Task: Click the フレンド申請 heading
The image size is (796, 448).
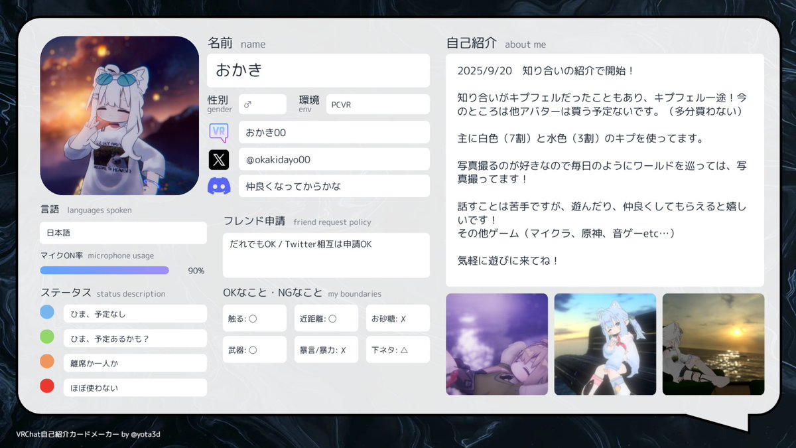Action: pos(297,221)
